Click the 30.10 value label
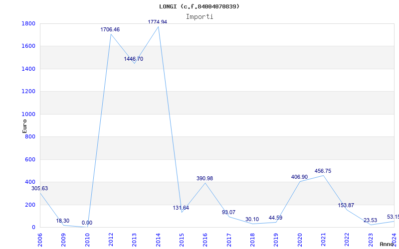Screen dimensions: 399x249 (252, 219)
